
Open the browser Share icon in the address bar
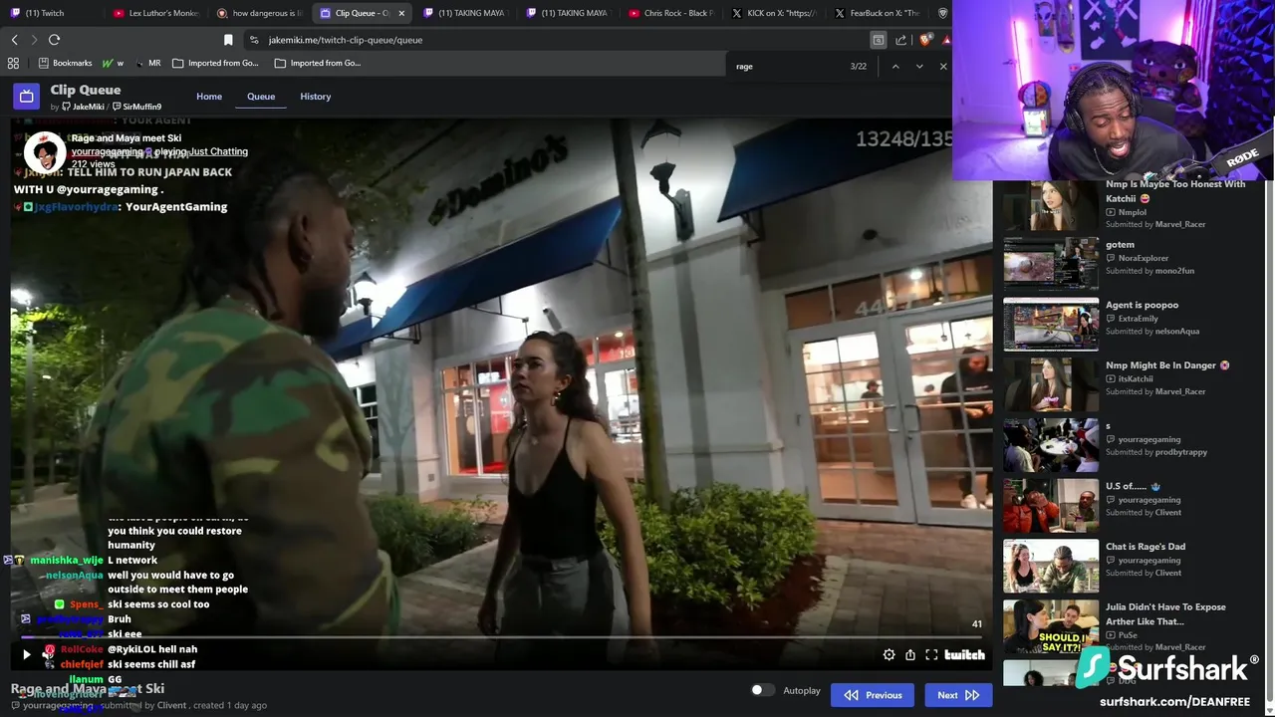900,40
